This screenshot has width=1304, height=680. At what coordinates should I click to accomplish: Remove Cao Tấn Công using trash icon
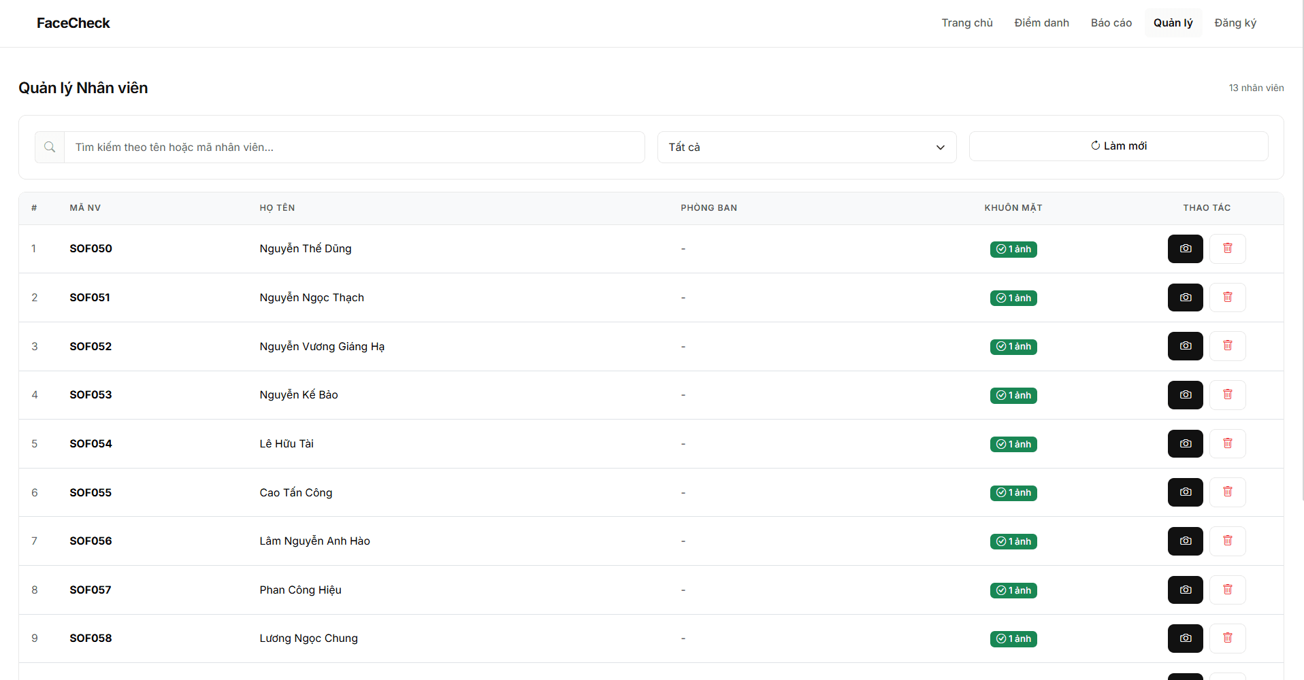(x=1227, y=492)
